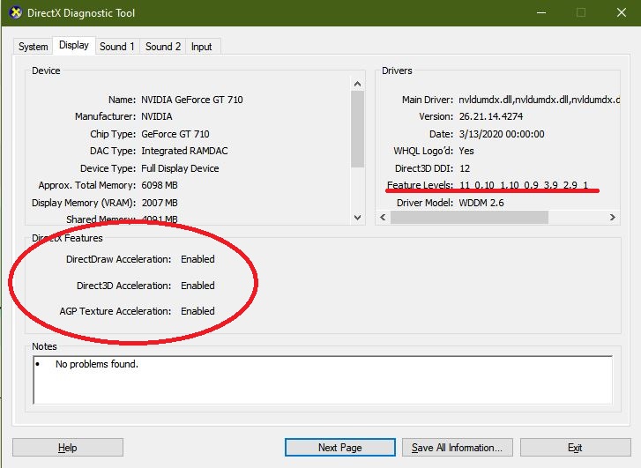
Task: Click the 6098 MB total memory value
Action: point(160,185)
